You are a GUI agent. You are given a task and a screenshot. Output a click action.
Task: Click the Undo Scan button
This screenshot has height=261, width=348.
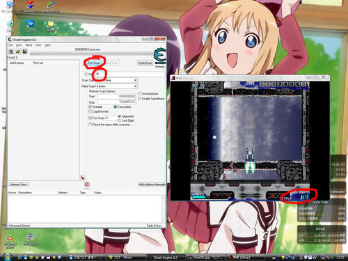[145, 63]
